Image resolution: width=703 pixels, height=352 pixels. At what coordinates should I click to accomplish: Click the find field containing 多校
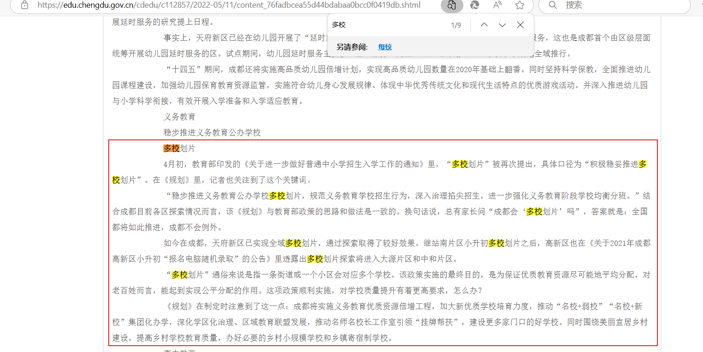pos(388,25)
